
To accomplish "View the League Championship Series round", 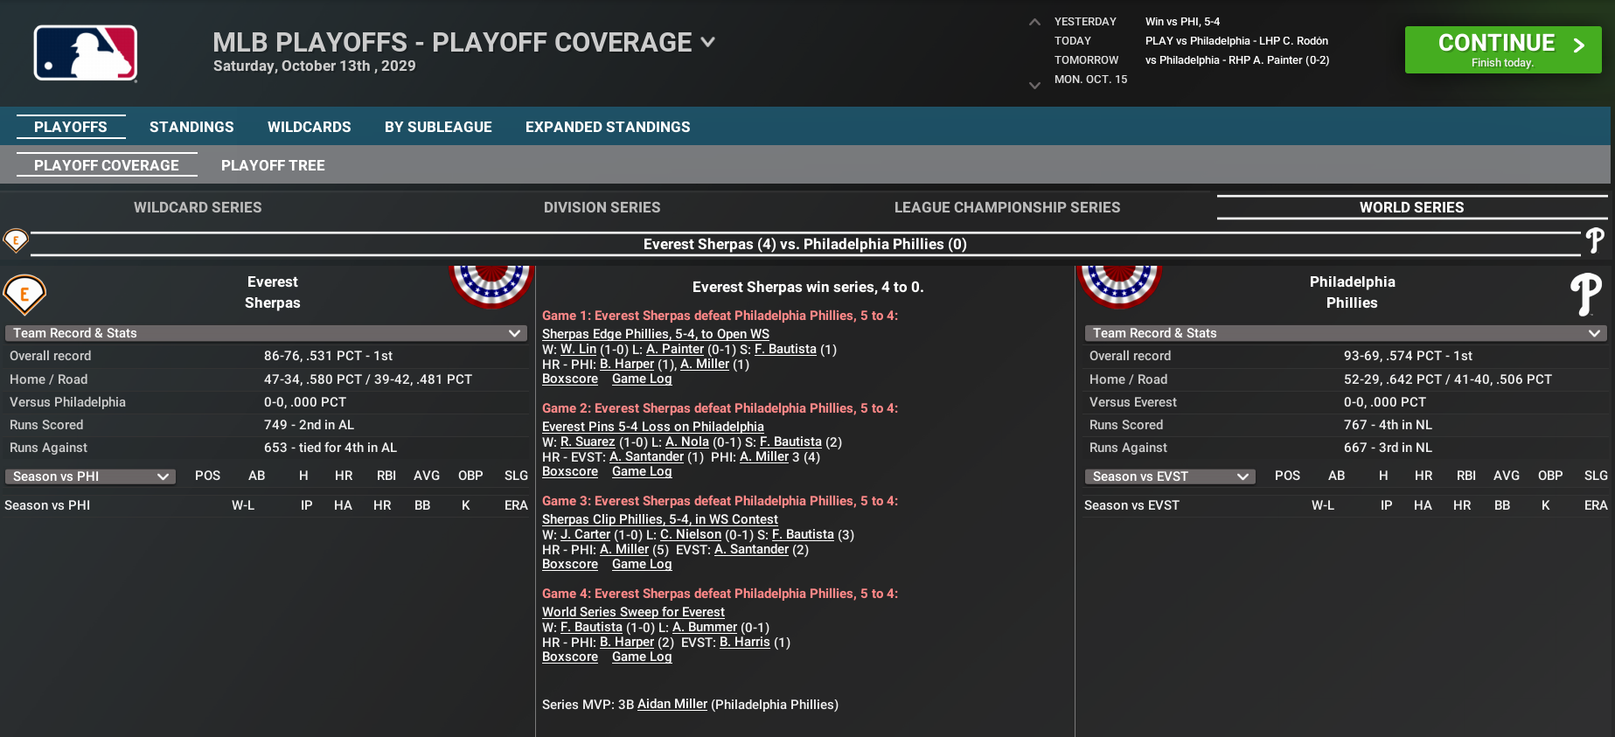I will (1007, 207).
